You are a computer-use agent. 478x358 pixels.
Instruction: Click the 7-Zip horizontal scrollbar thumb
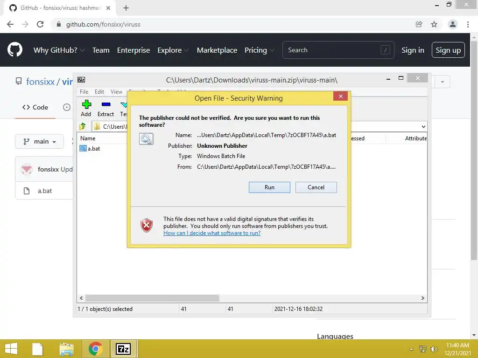(x=152, y=298)
